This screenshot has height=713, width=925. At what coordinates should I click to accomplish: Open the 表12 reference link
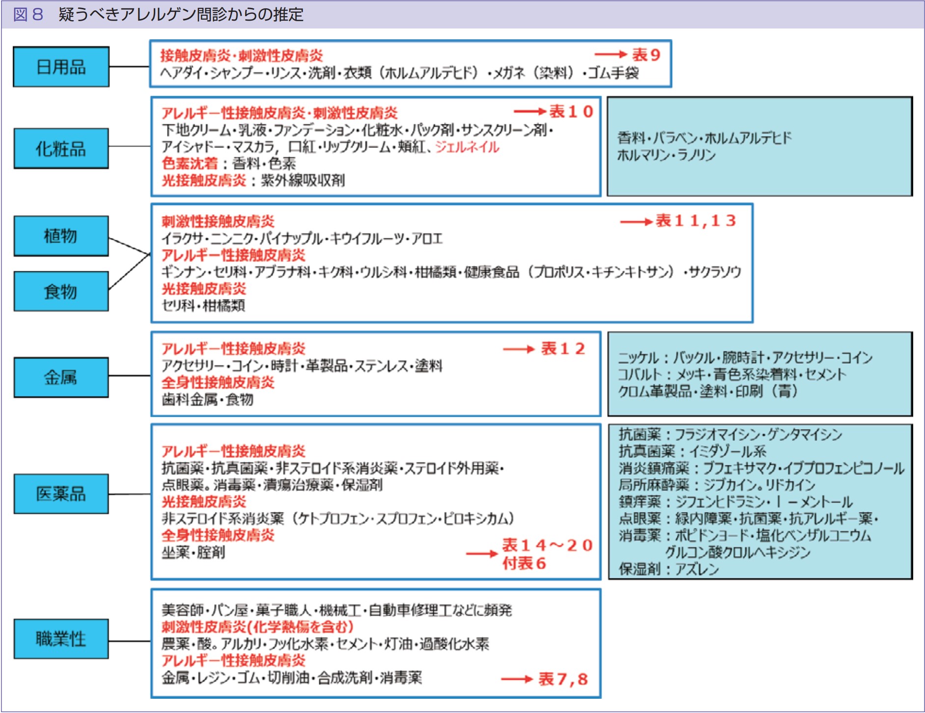563,349
